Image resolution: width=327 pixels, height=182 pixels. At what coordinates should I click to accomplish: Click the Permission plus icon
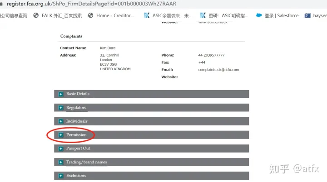tap(60, 135)
